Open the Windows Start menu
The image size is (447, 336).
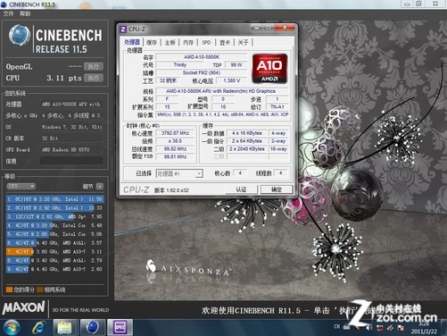tap(12, 327)
